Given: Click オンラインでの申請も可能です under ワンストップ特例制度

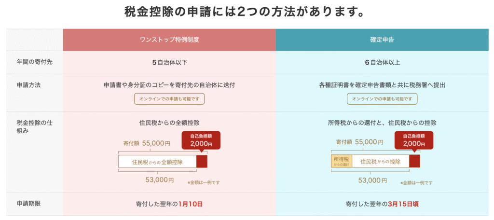Looking at the screenshot, I should [x=169, y=98].
